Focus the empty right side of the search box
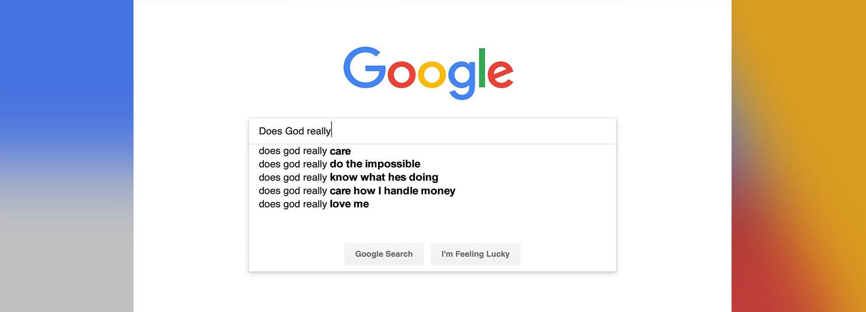 coord(496,131)
